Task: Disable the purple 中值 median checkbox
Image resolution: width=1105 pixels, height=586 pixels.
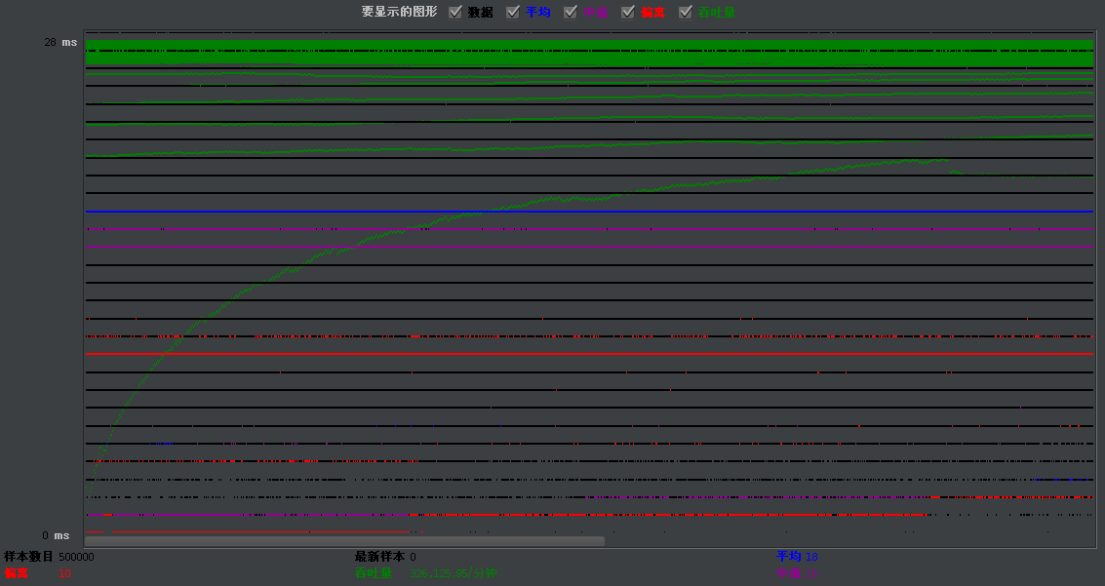Action: click(571, 13)
